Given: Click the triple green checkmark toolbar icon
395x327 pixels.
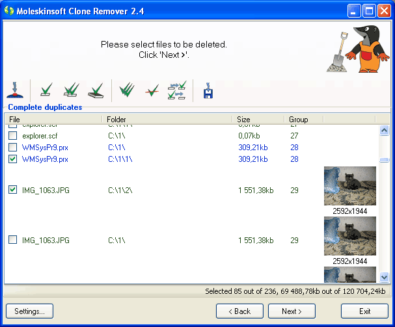Looking at the screenshot, I should pos(127,90).
